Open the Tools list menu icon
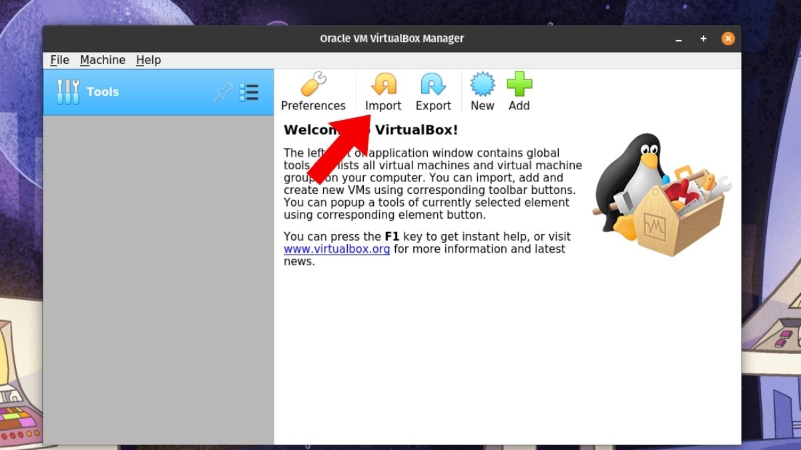The height and width of the screenshot is (450, 801). point(249,92)
